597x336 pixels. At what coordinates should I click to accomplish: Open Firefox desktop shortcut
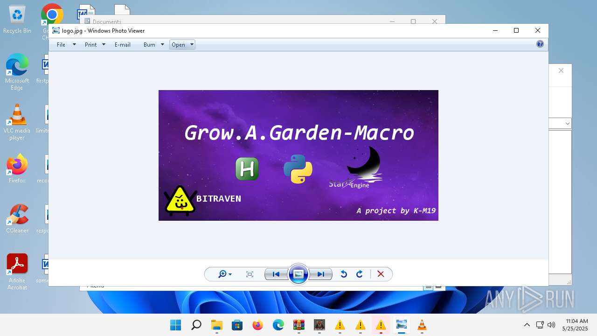(17, 168)
